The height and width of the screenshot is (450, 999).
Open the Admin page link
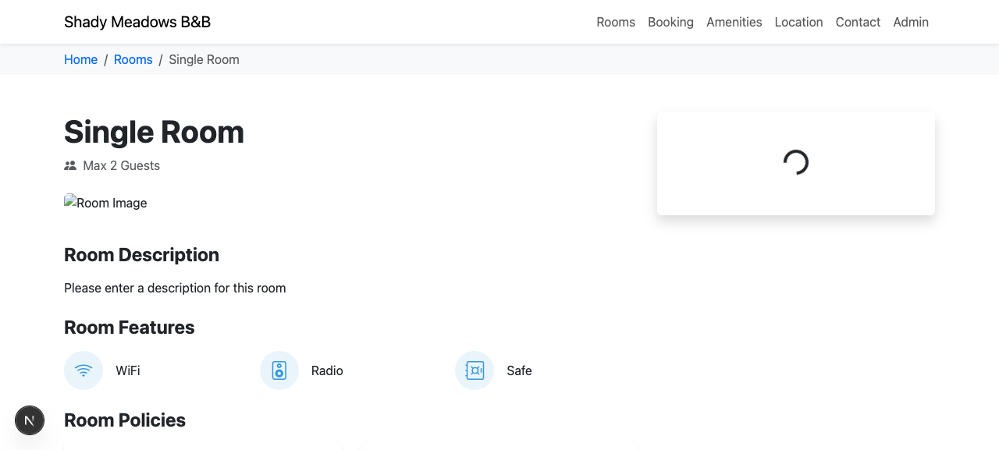911,22
